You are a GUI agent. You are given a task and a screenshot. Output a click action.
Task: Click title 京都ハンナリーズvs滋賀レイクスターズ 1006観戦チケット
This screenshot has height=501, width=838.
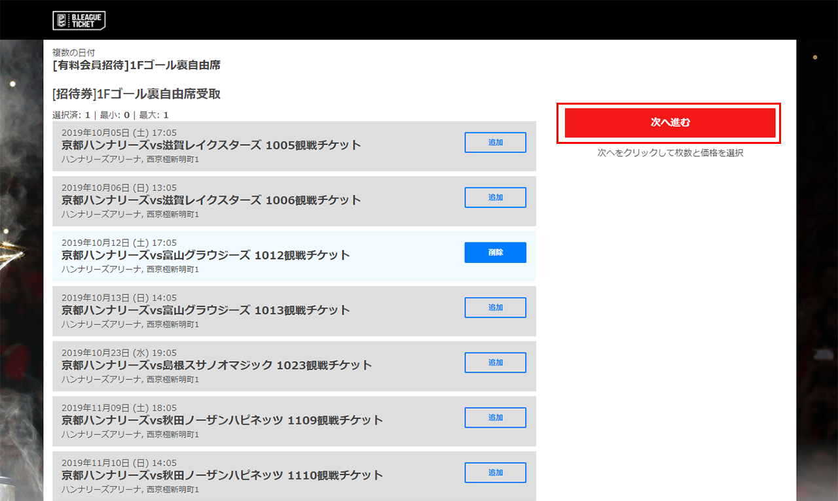[x=211, y=200]
